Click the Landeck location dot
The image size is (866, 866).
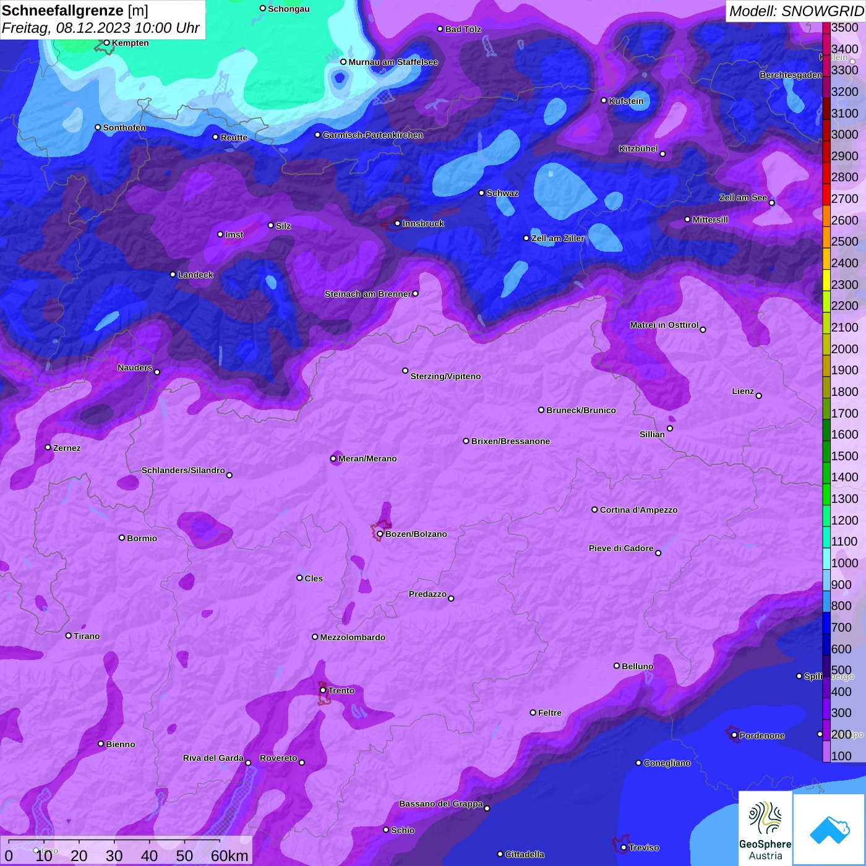tap(173, 274)
